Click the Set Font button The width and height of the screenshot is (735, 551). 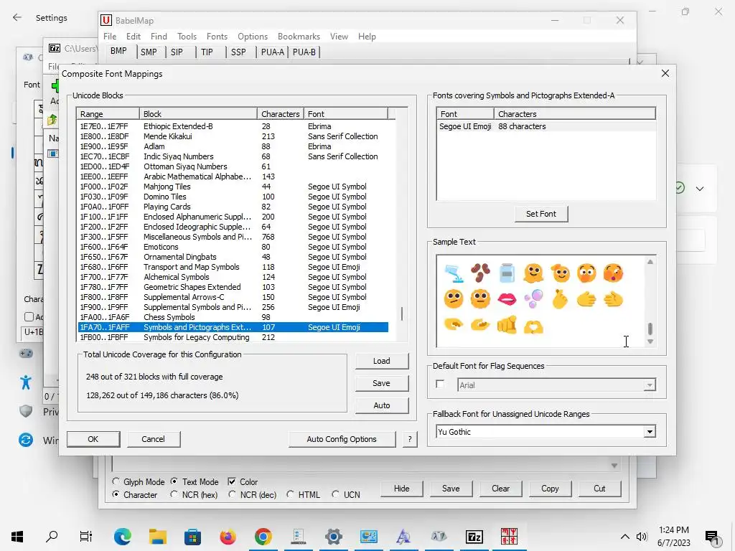tap(541, 214)
